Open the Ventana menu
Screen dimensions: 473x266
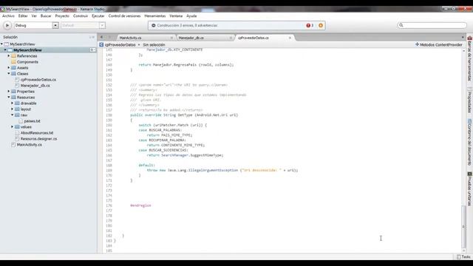tap(176, 16)
